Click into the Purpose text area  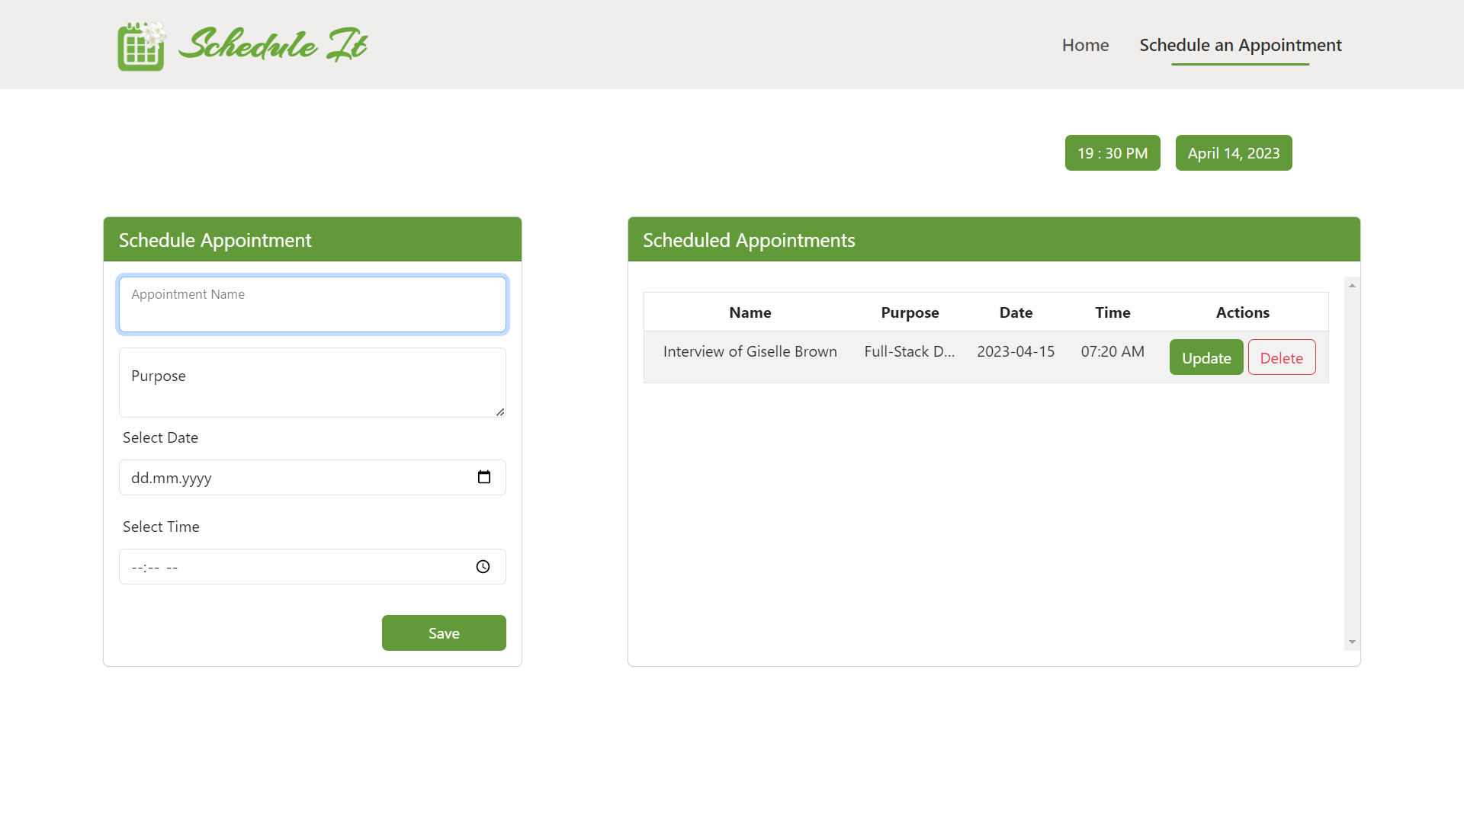click(x=313, y=383)
